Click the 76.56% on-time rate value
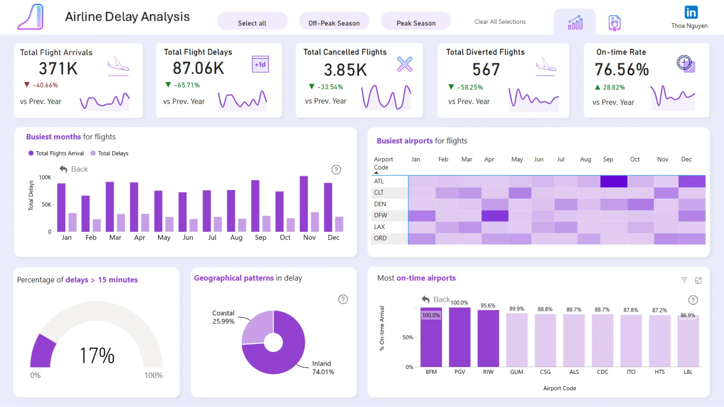Image resolution: width=724 pixels, height=407 pixels. [x=621, y=69]
